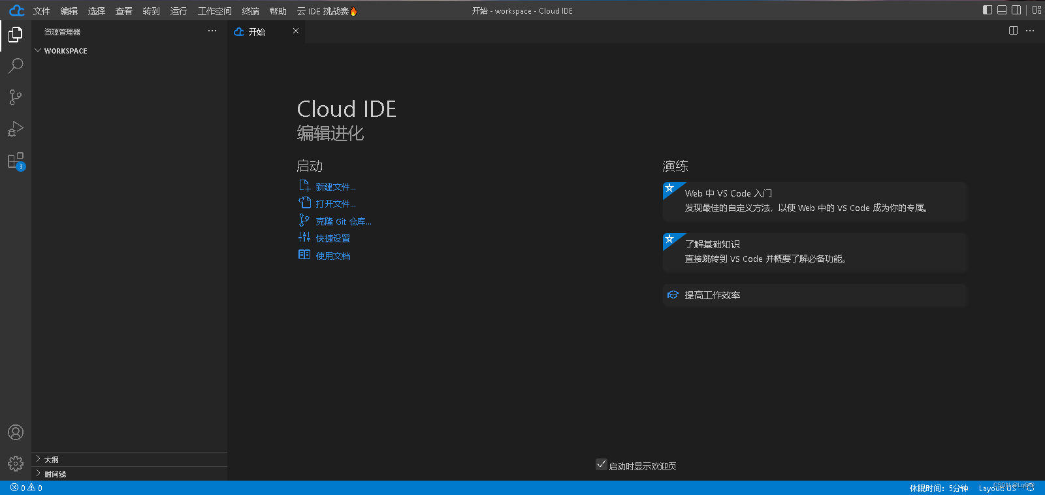Toggle bottom panel layout icon

(x=1002, y=10)
